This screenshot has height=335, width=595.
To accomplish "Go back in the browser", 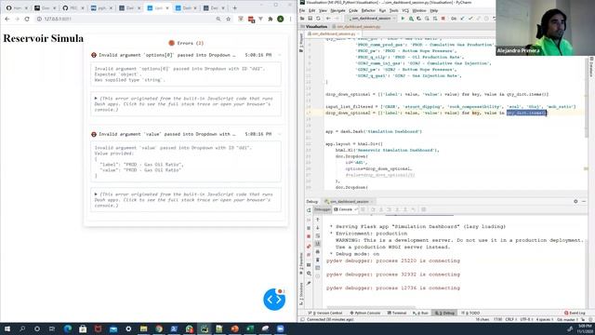I will 7,19.
